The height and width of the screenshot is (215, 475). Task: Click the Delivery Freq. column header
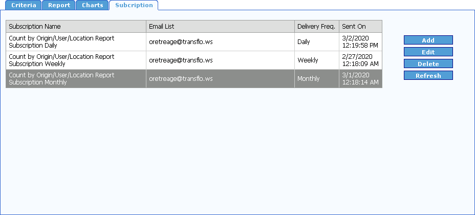316,27
